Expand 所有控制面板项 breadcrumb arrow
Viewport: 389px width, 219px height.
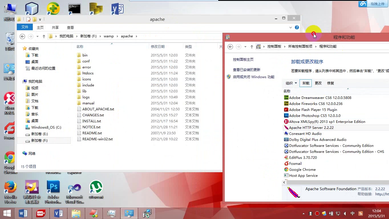click(316, 46)
